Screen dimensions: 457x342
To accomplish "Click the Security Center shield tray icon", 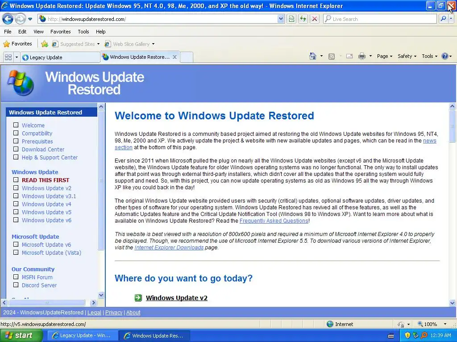I will tap(407, 335).
